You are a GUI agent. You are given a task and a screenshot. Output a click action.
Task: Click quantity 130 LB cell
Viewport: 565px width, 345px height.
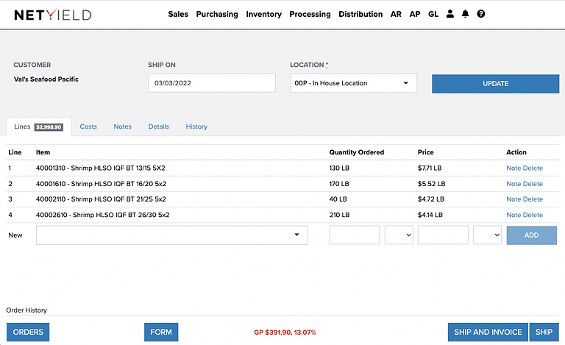click(339, 168)
